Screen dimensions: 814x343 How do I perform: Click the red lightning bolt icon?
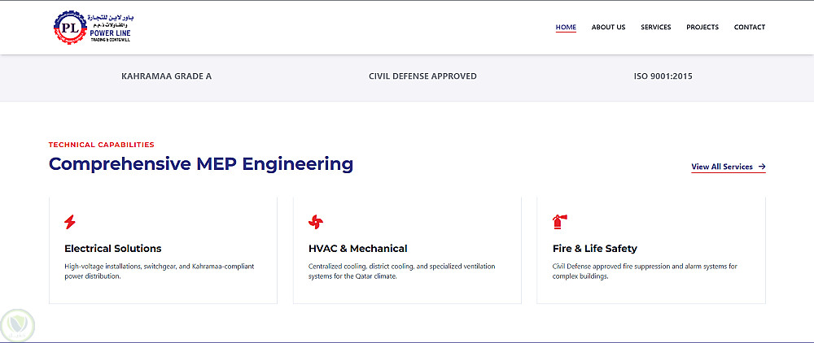[x=69, y=222]
